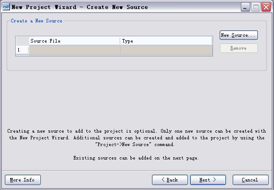
Task: Click the empty Type cell in row 1
Action: [166, 50]
